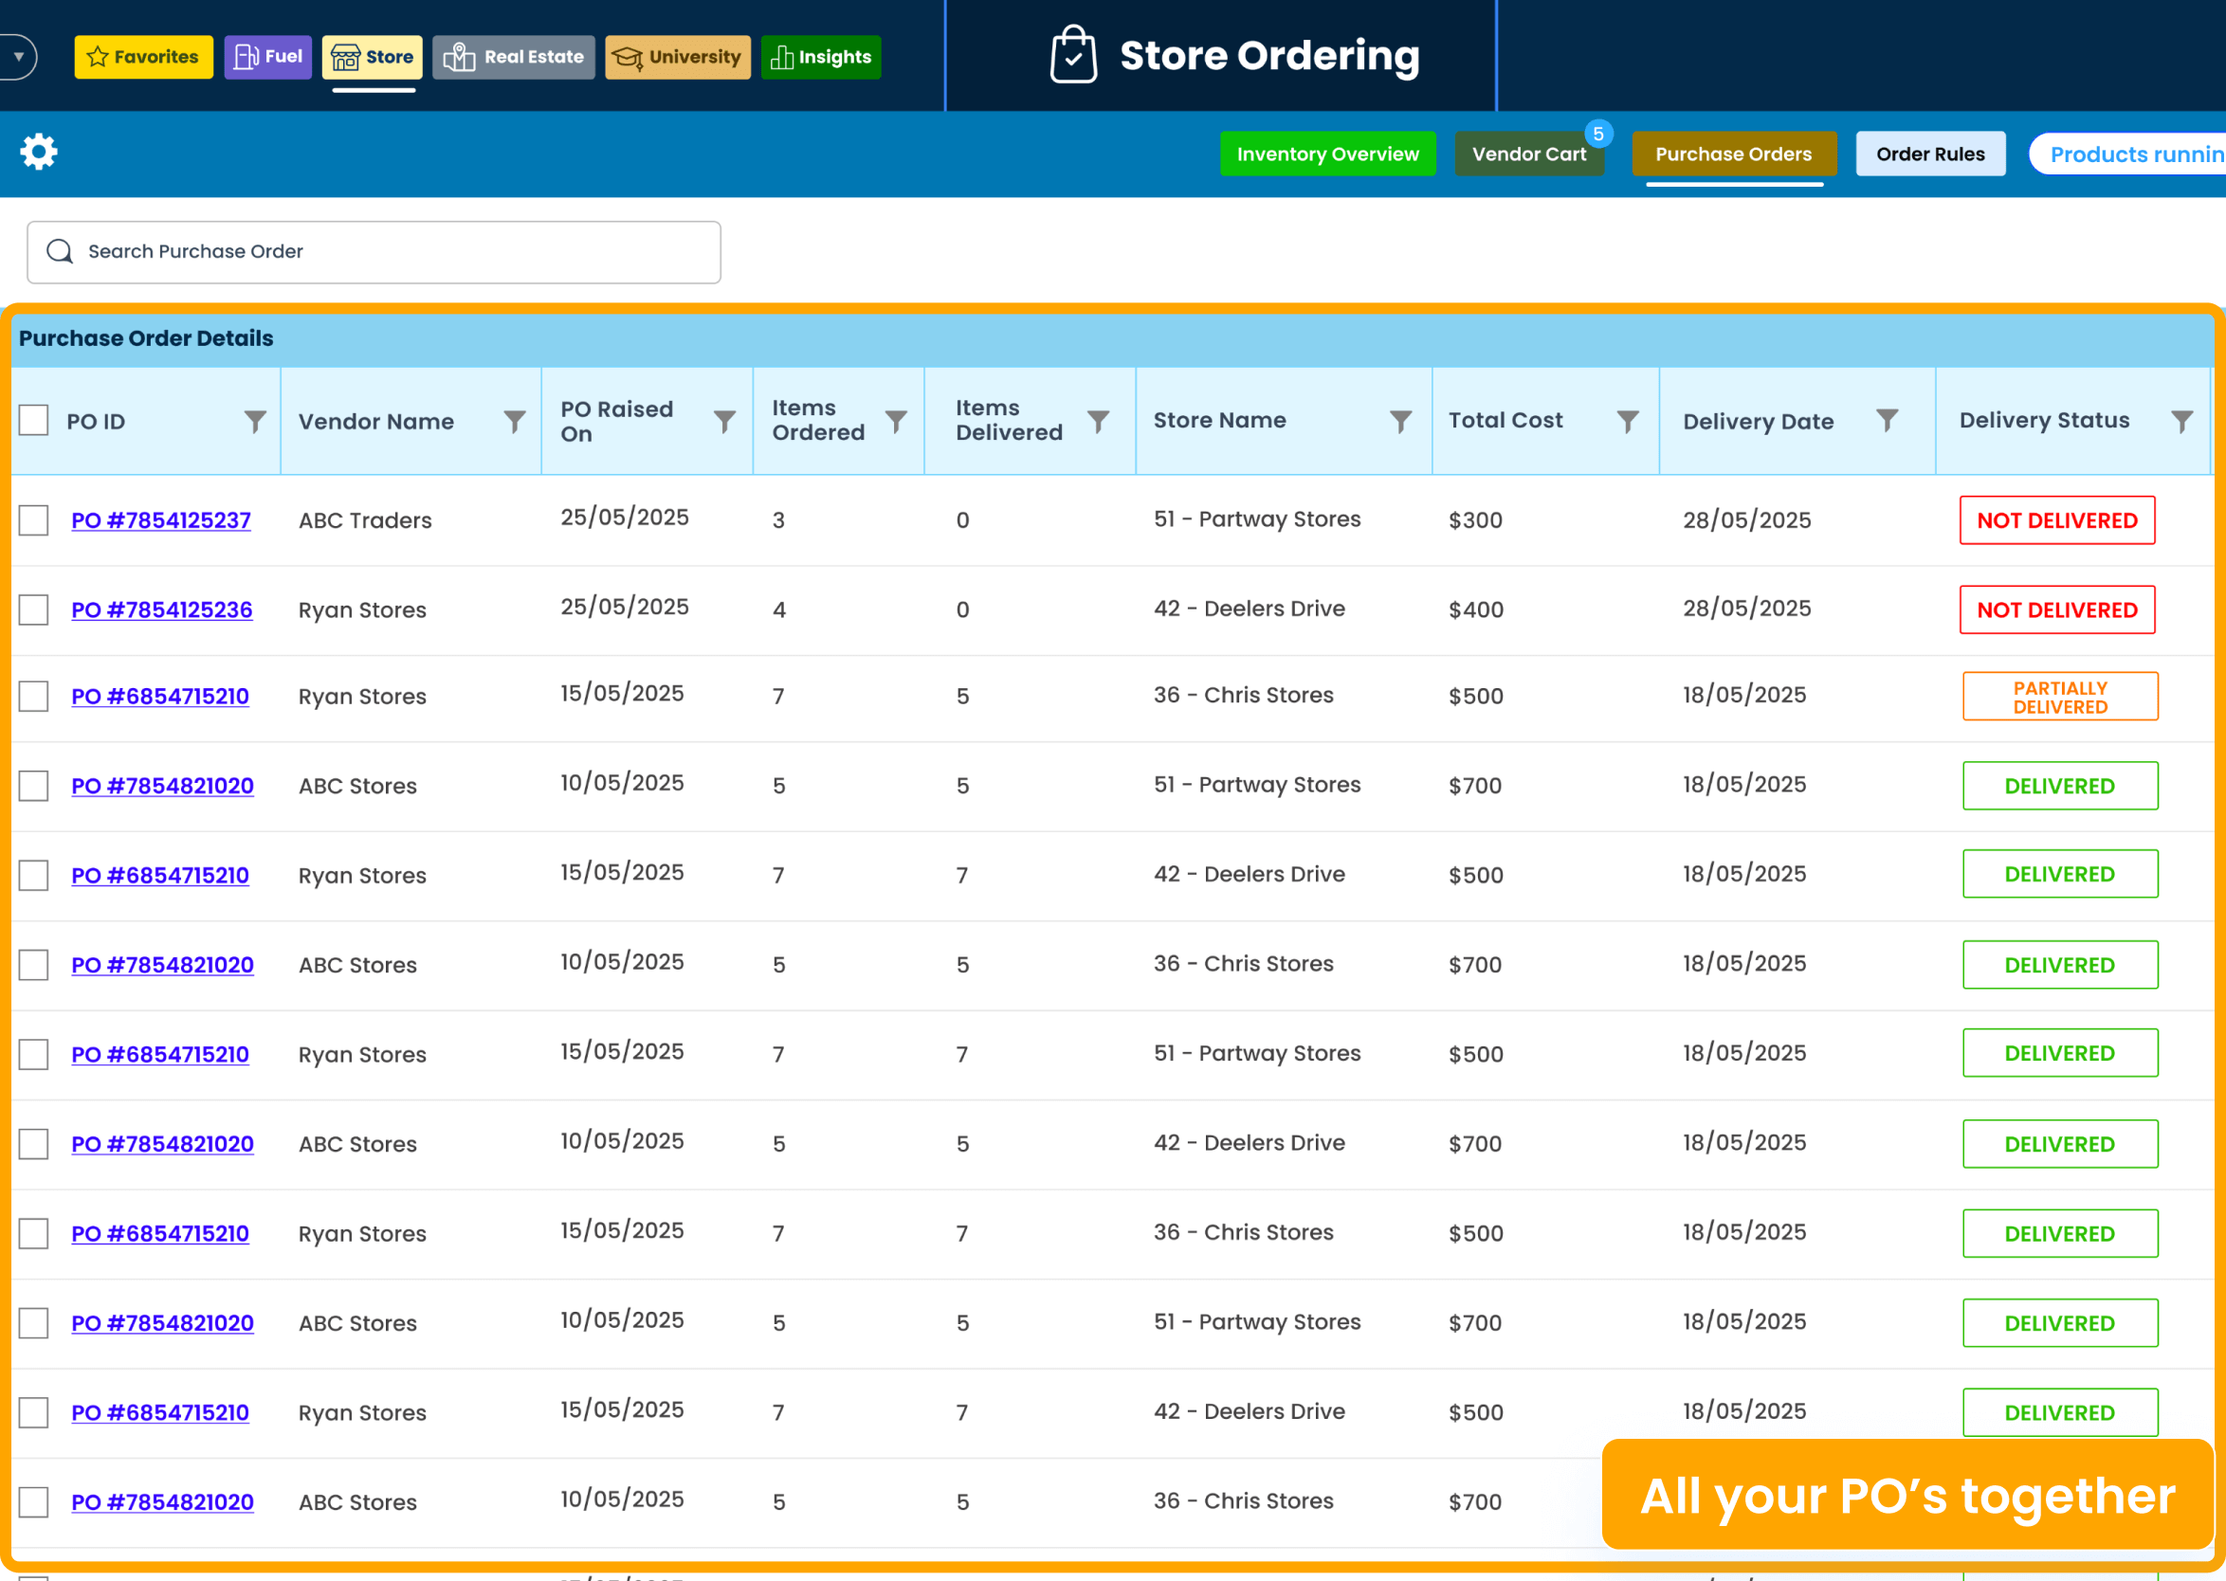Switch to the Purchase Orders tab
The width and height of the screenshot is (2226, 1581).
click(1733, 153)
